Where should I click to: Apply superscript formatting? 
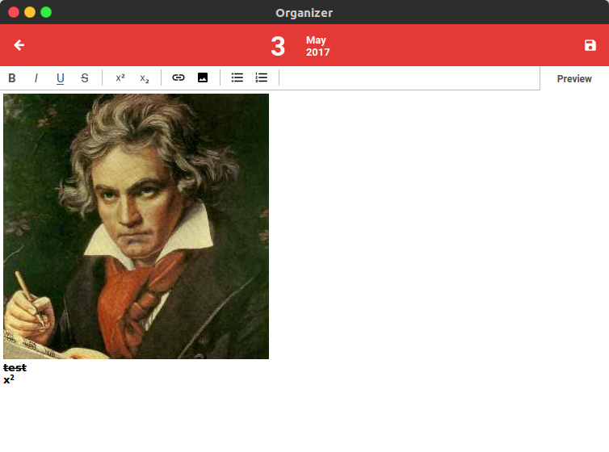click(120, 78)
